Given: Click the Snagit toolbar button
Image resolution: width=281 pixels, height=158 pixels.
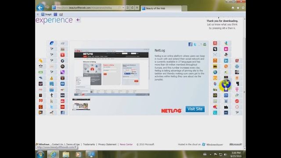Looking at the screenshot, I should [x=47, y=14].
